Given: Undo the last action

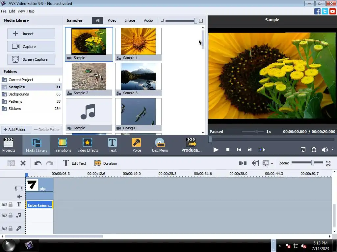Looking at the screenshot, I should pyautogui.click(x=38, y=163).
